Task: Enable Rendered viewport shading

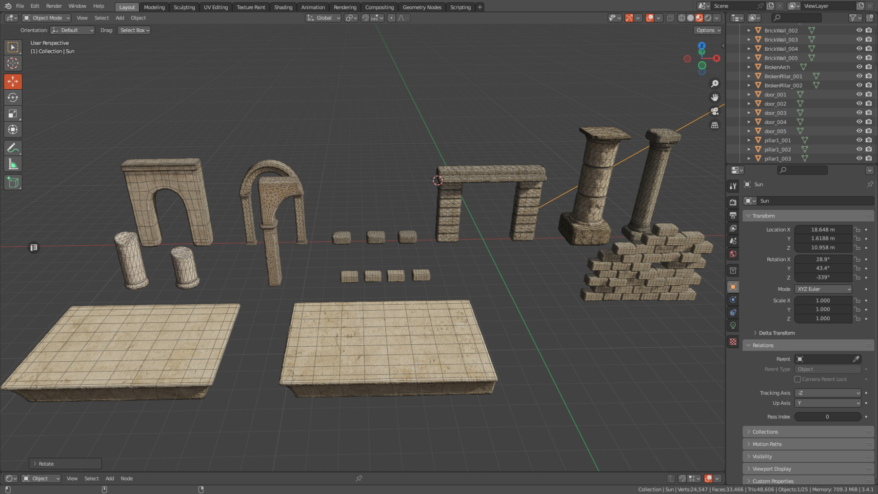Action: pyautogui.click(x=708, y=18)
